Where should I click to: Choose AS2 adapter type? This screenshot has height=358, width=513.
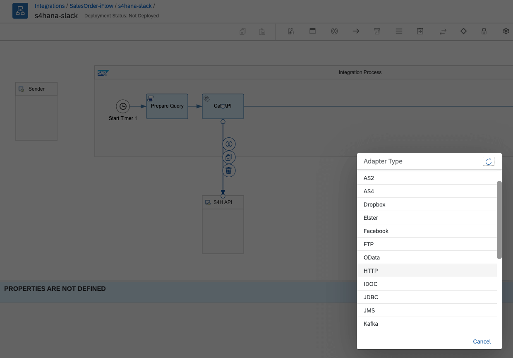click(x=427, y=178)
